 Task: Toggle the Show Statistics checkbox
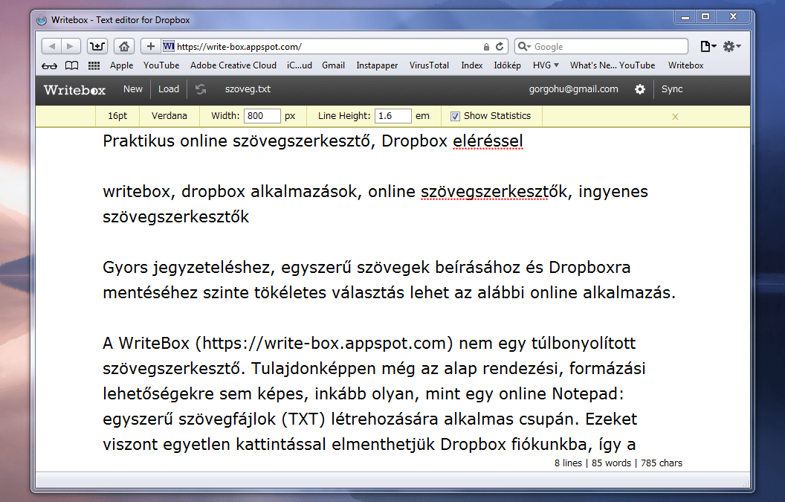455,116
